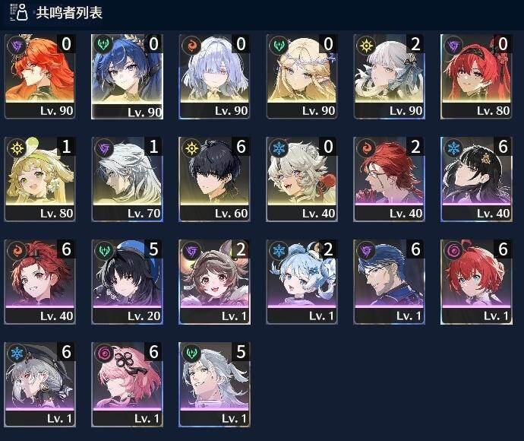Click the Aero icon on the blue beret Lv. 20 card
The height and width of the screenshot is (441, 524).
pos(103,251)
